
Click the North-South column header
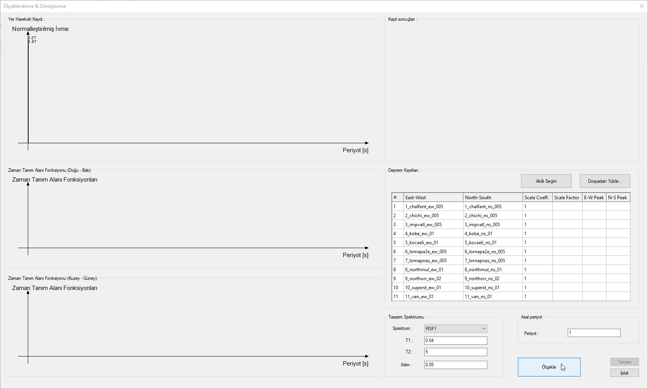pyautogui.click(x=492, y=198)
